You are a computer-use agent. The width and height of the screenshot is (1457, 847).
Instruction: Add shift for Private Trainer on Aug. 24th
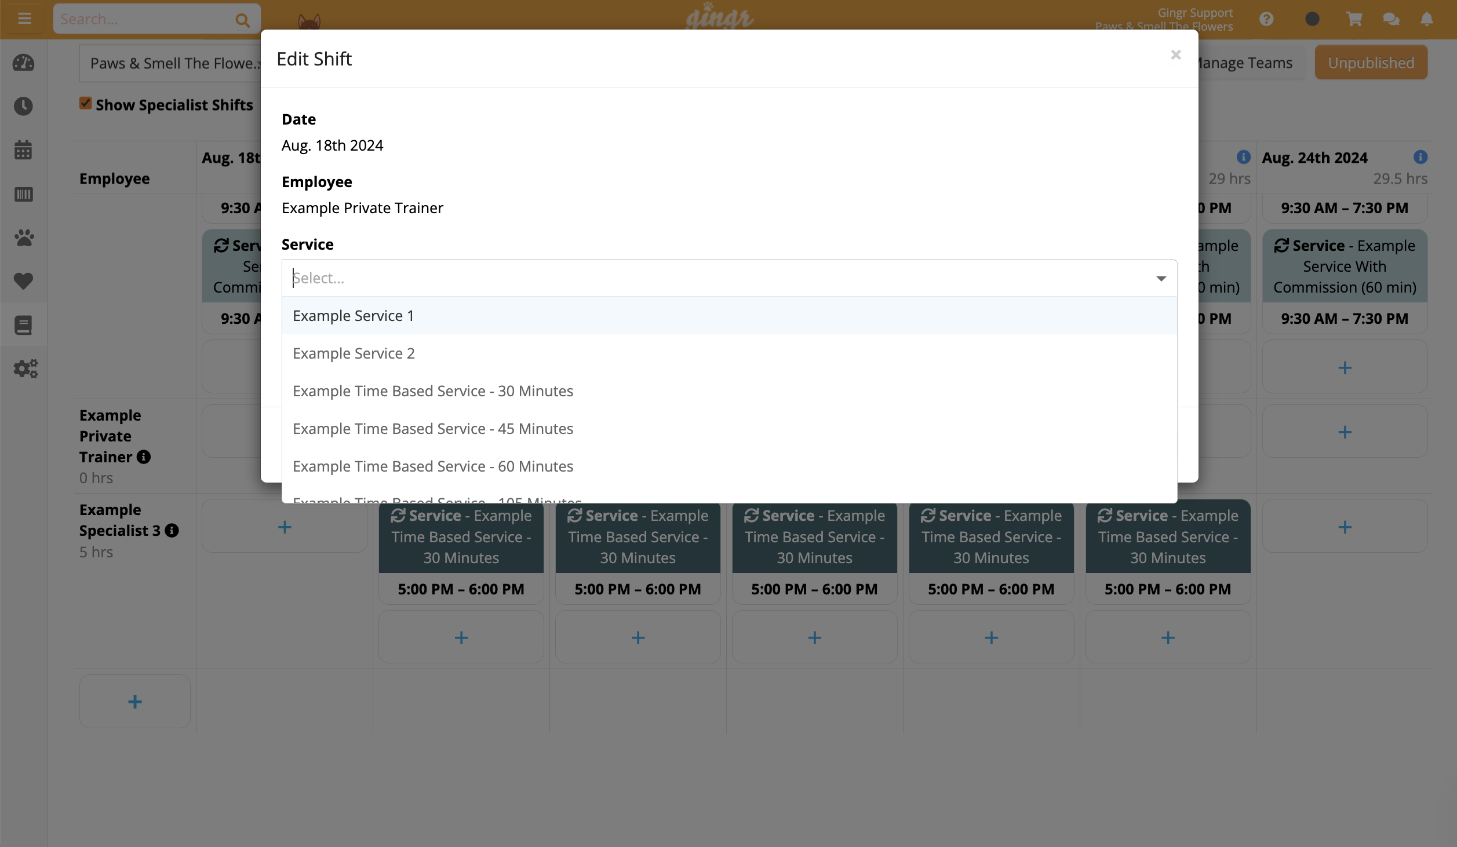pos(1345,432)
